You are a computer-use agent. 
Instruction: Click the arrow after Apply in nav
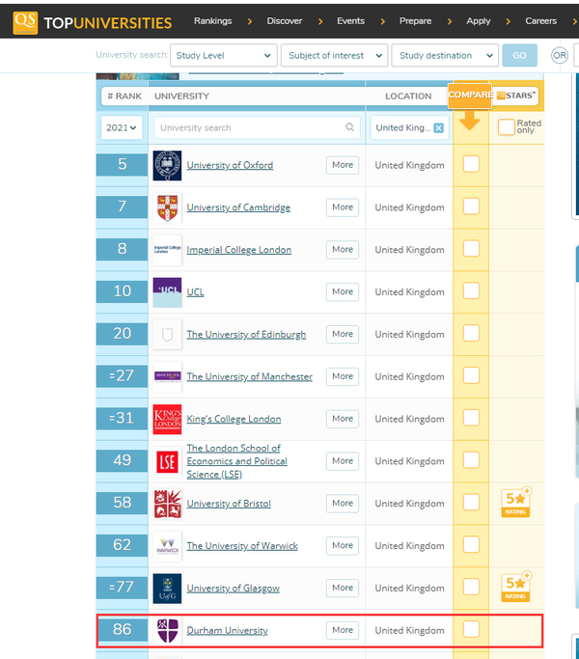coord(508,21)
